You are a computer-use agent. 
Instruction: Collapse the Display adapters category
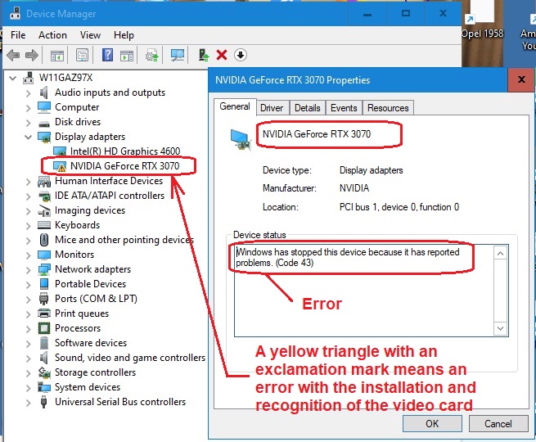click(28, 137)
